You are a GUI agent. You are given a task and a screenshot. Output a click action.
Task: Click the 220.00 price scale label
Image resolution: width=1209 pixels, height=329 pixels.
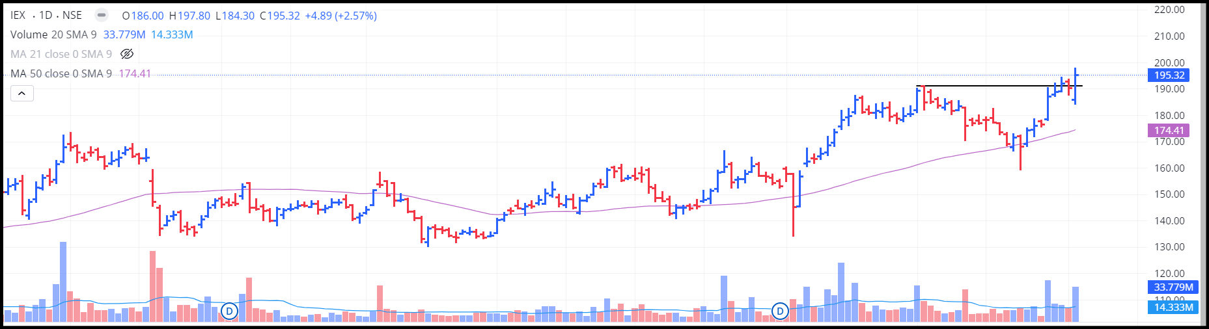click(1169, 10)
